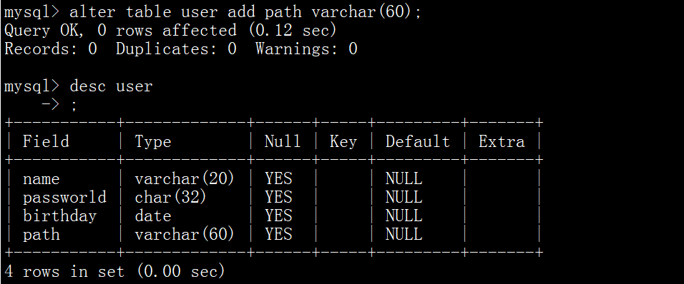The height and width of the screenshot is (284, 684).
Task: Click the Type column header
Action: 152,142
